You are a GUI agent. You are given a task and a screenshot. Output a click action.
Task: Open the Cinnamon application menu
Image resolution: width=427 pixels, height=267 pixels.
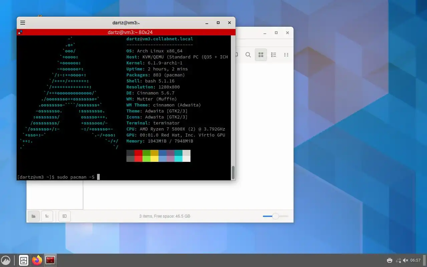coord(6,260)
